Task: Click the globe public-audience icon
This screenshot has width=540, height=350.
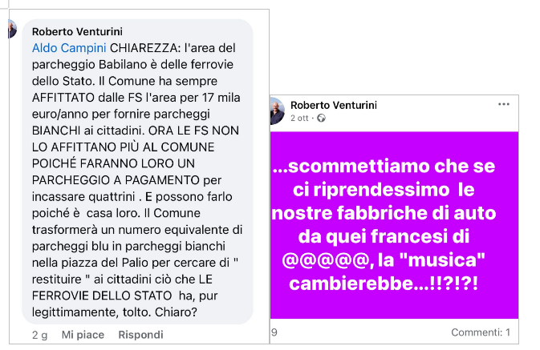Action: [x=321, y=118]
